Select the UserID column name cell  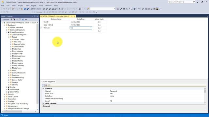(56, 22)
